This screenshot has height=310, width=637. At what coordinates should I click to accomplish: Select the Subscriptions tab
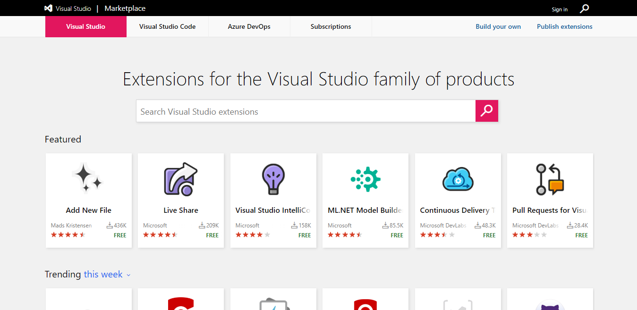click(331, 26)
